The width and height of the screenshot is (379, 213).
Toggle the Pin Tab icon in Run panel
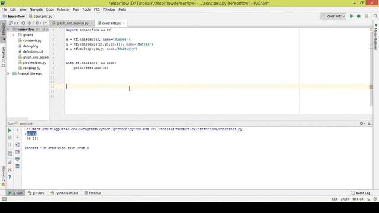[9, 163]
